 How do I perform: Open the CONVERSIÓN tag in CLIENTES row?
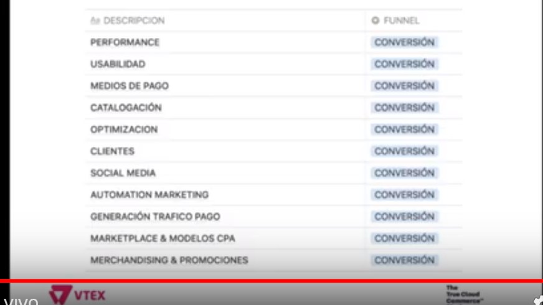(405, 151)
